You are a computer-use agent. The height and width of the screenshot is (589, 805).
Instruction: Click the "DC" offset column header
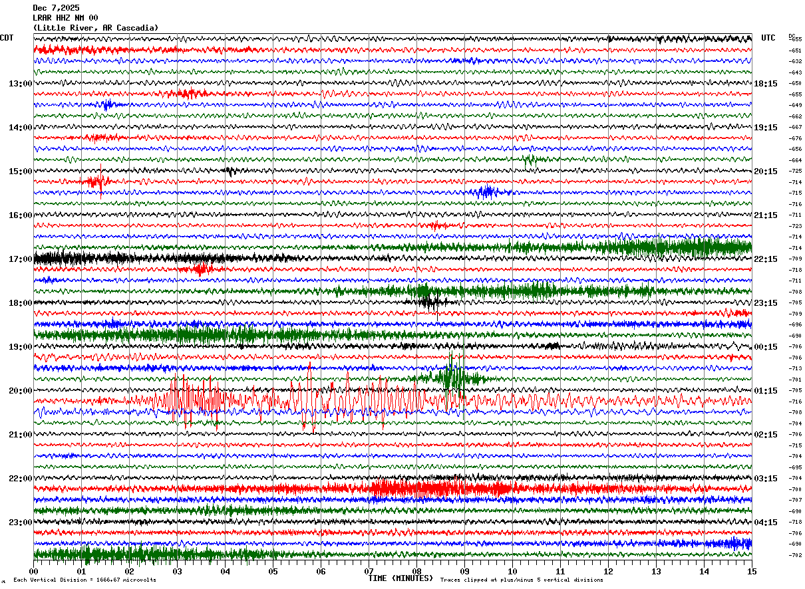tap(792, 36)
